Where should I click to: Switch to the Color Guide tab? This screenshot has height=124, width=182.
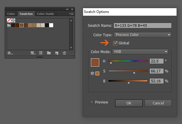coord(46,14)
